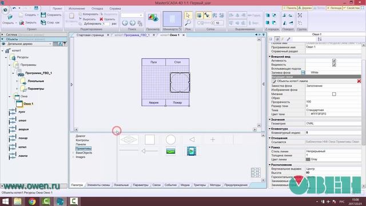Click the wrench icon in properties toolbar
Image resolution: width=366 pixels, height=206 pixels.
tap(288, 39)
